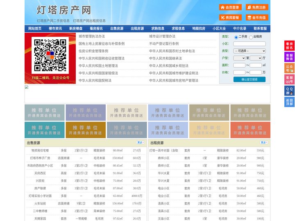Click 灯塔房产网出租房信息 header link

coord(89,21)
